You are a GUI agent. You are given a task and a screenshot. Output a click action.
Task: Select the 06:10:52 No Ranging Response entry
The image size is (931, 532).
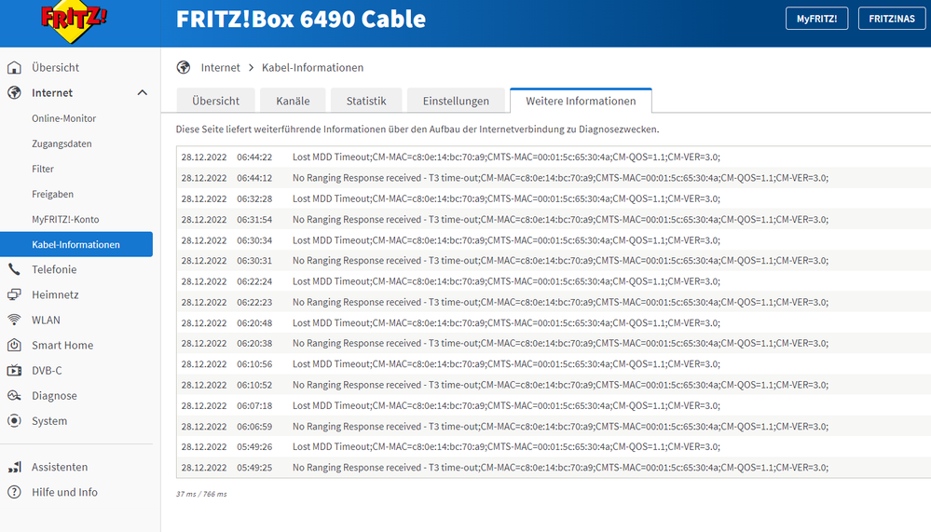(554, 385)
